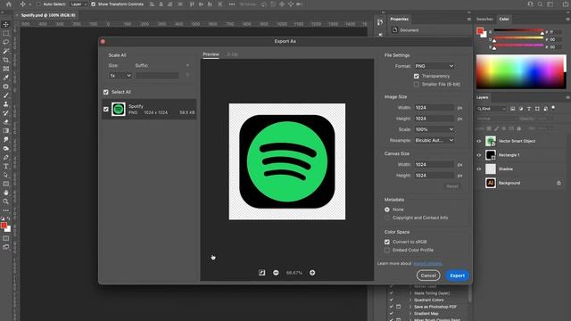The image size is (571, 321).
Task: Click the lock icon on Background layer
Action: coord(559,183)
